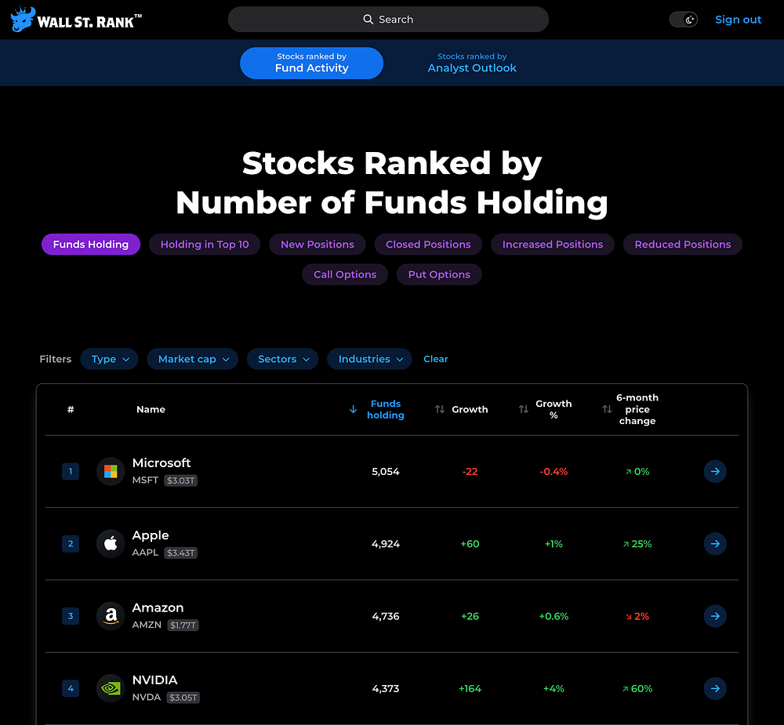The image size is (784, 725).
Task: Click the Apple company logo
Action: 111,544
